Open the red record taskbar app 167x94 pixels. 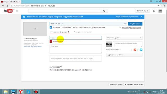coord(36,92)
